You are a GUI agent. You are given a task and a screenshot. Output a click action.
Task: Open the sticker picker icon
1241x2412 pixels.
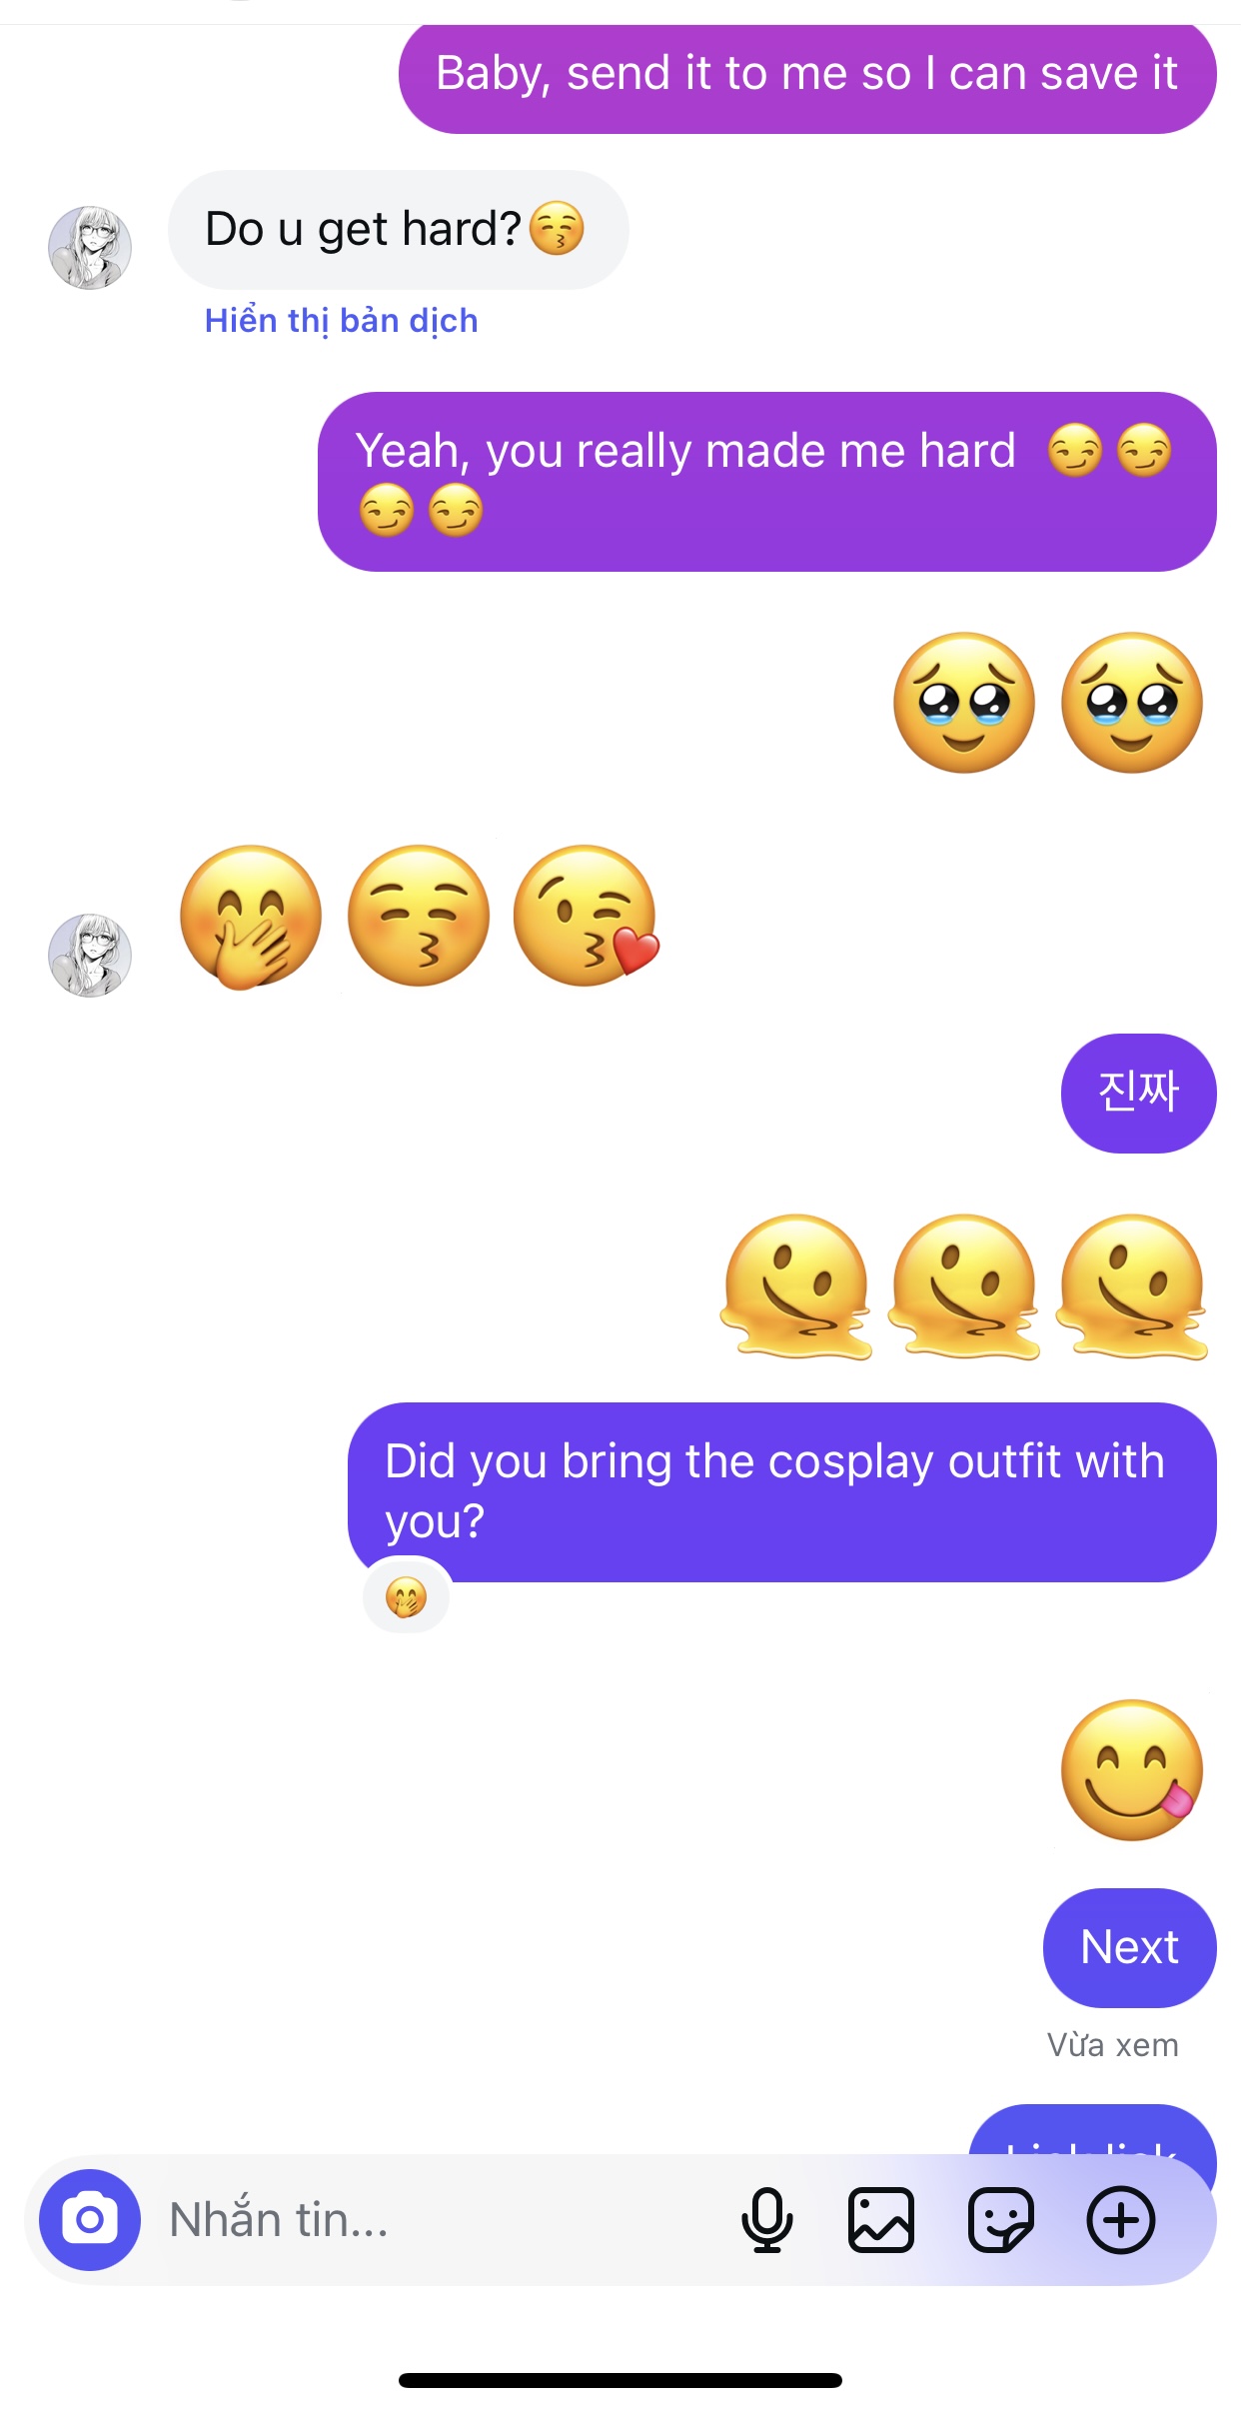pos(1000,2220)
